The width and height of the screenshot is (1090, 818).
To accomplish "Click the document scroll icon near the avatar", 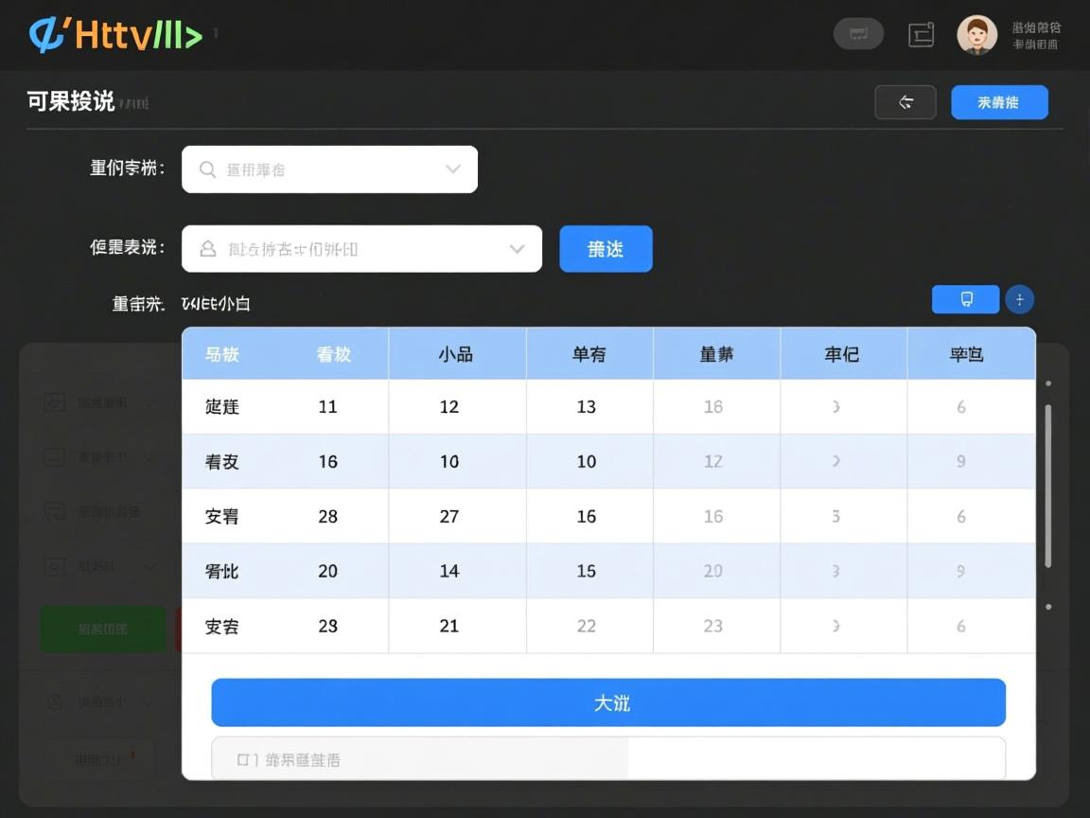I will coord(920,34).
